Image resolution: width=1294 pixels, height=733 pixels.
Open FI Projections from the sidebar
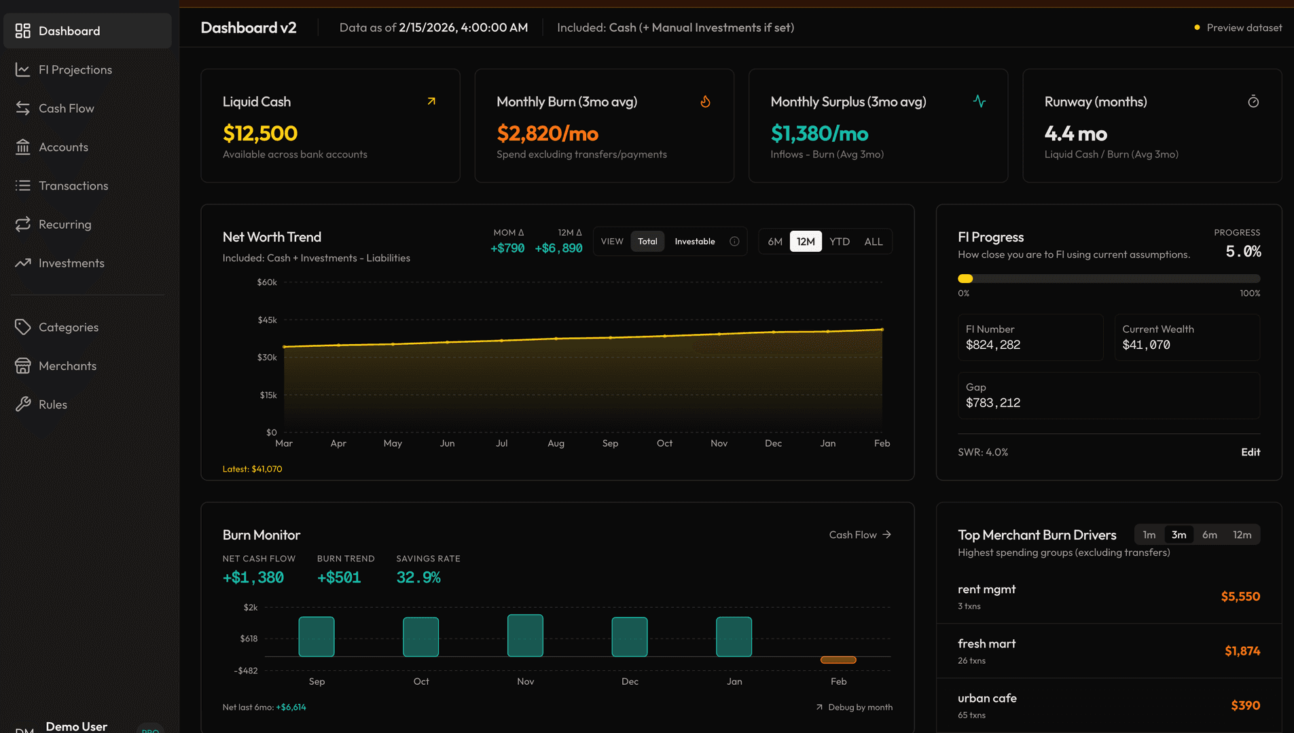tap(75, 70)
